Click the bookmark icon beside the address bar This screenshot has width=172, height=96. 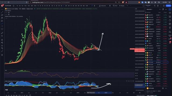tap(27, 2)
